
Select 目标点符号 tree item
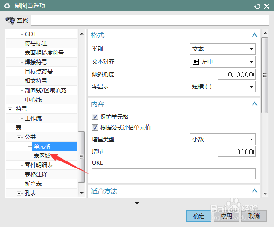39,72
